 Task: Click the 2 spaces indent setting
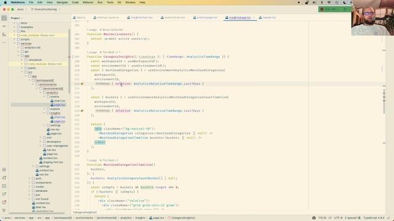[x=351, y=218]
